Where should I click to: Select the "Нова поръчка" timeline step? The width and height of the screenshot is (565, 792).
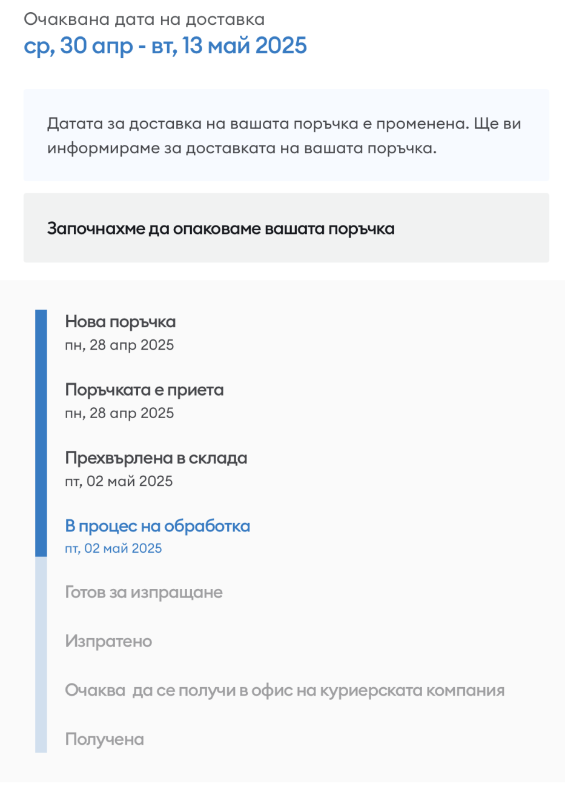point(120,322)
